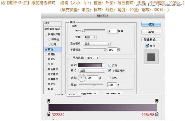Tick the 仿色 checkbox
This screenshot has height=121, width=185.
coord(109,78)
